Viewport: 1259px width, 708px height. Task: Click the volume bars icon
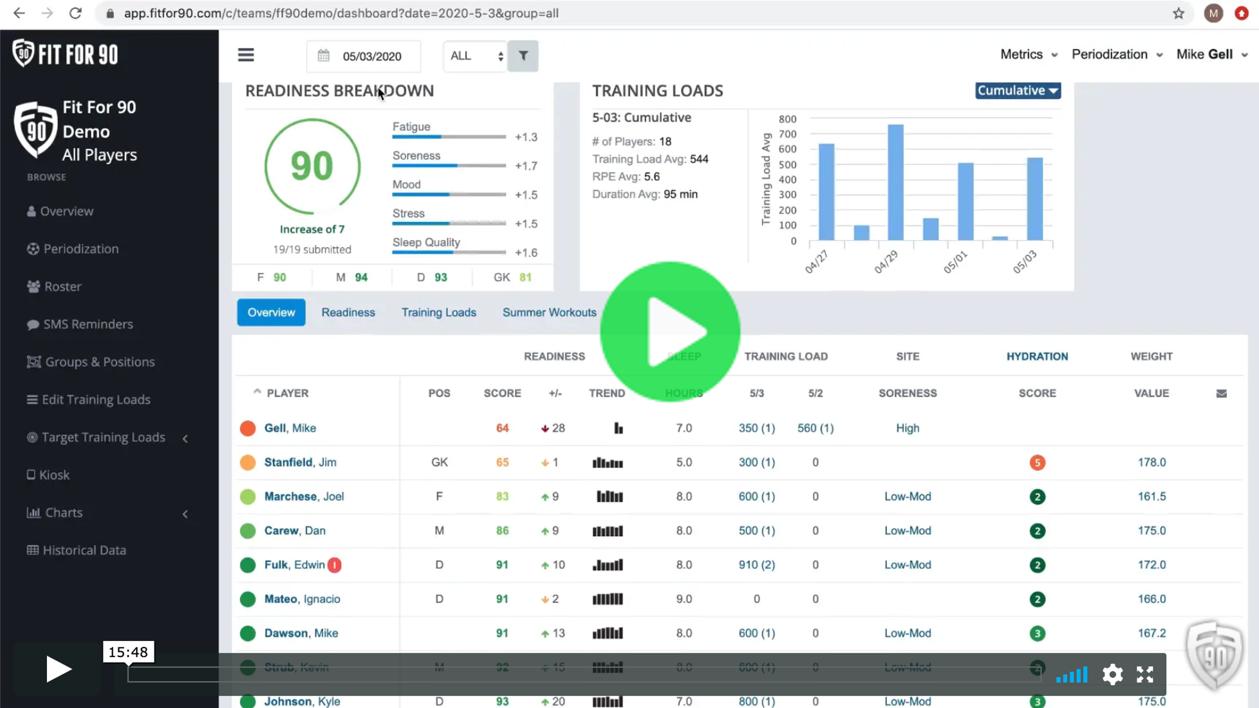pos(1072,675)
